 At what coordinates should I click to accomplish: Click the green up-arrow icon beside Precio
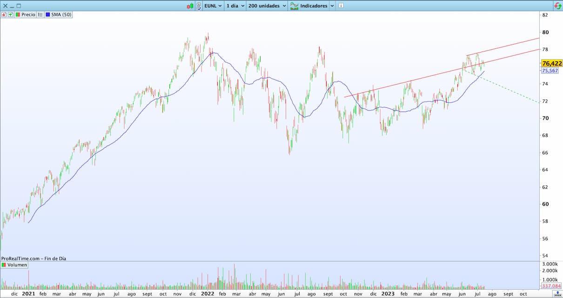click(10, 14)
